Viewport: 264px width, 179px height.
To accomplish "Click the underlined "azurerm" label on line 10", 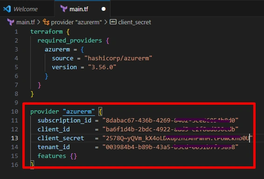I will (79, 112).
